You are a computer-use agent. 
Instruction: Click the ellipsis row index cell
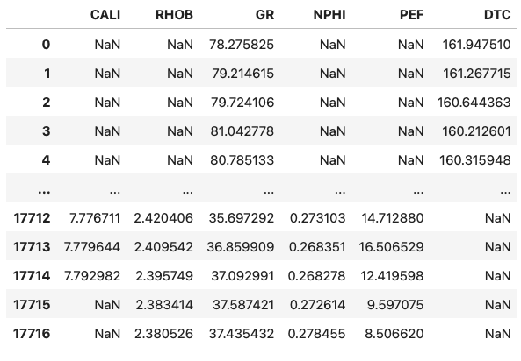click(44, 189)
